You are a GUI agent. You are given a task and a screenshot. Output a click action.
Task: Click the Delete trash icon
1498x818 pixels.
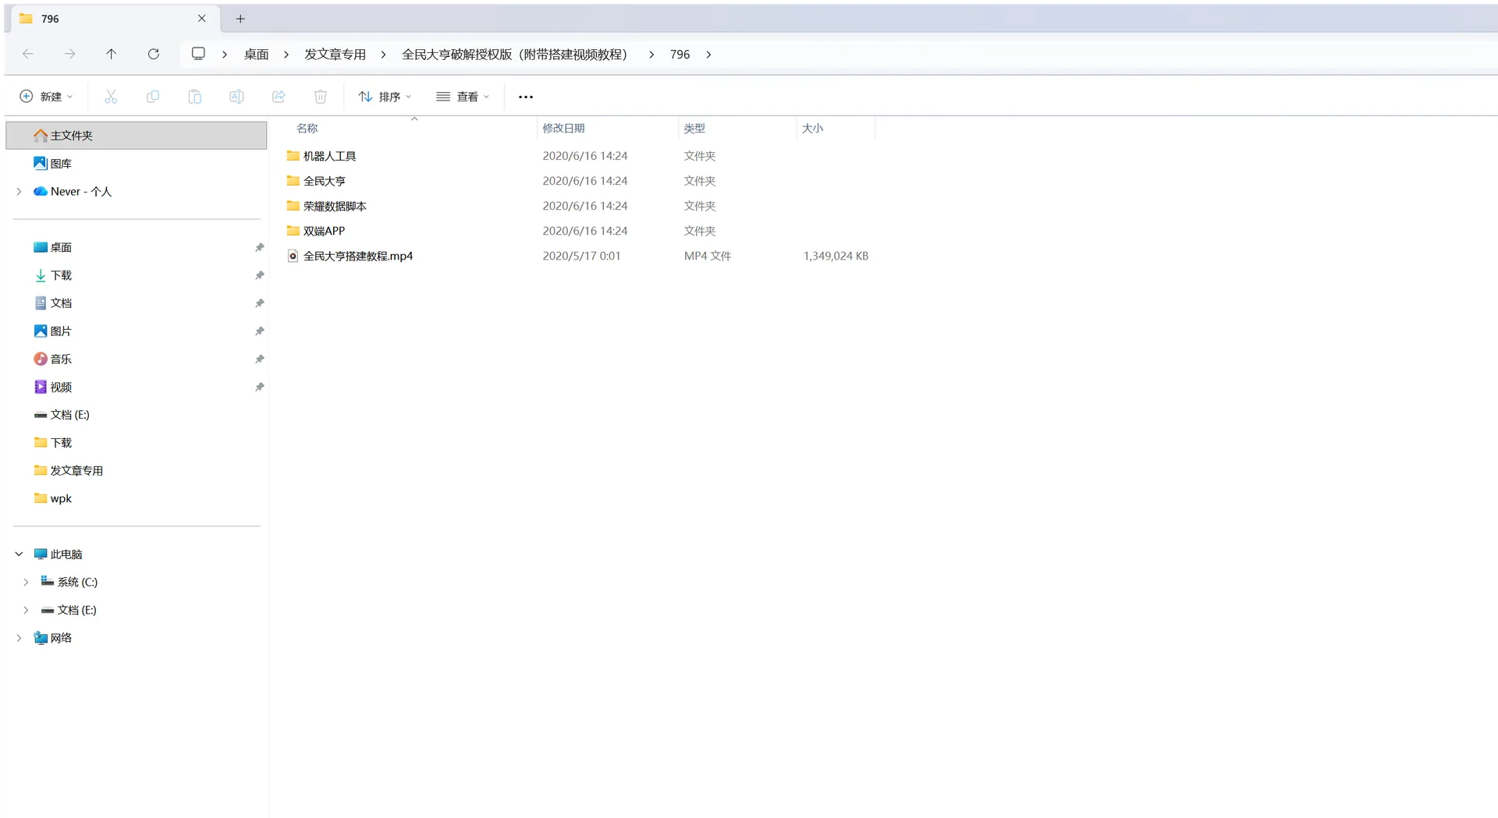point(321,97)
